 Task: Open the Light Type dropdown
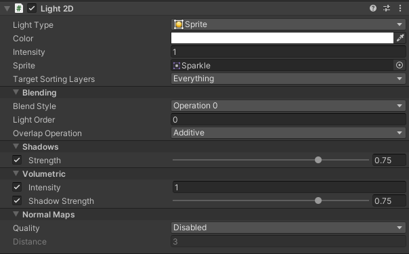(288, 24)
